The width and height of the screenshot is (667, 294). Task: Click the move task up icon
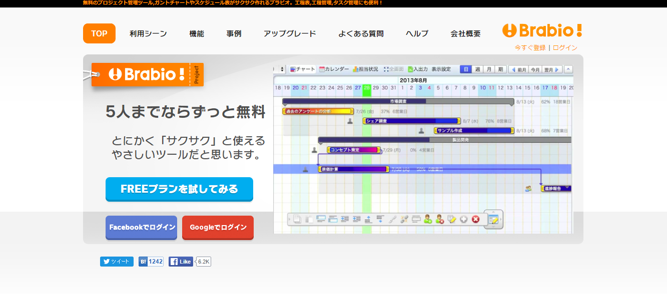tap(368, 219)
